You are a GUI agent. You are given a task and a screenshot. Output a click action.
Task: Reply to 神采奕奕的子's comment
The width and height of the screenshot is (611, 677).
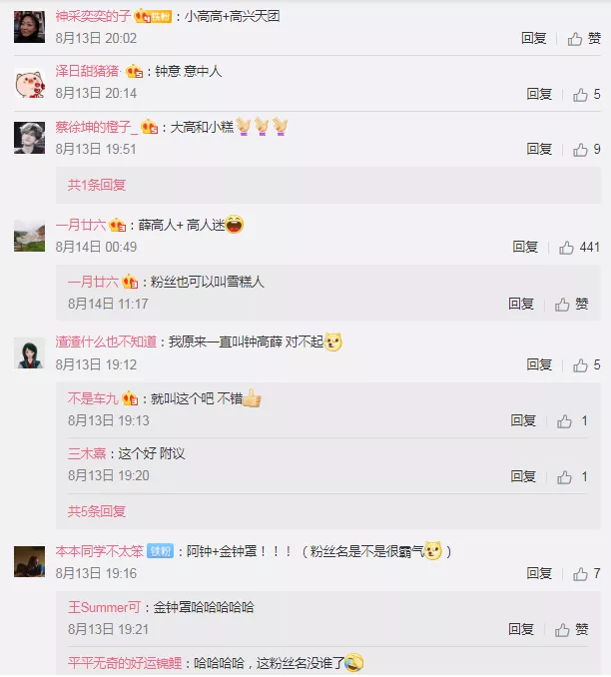coord(534,38)
